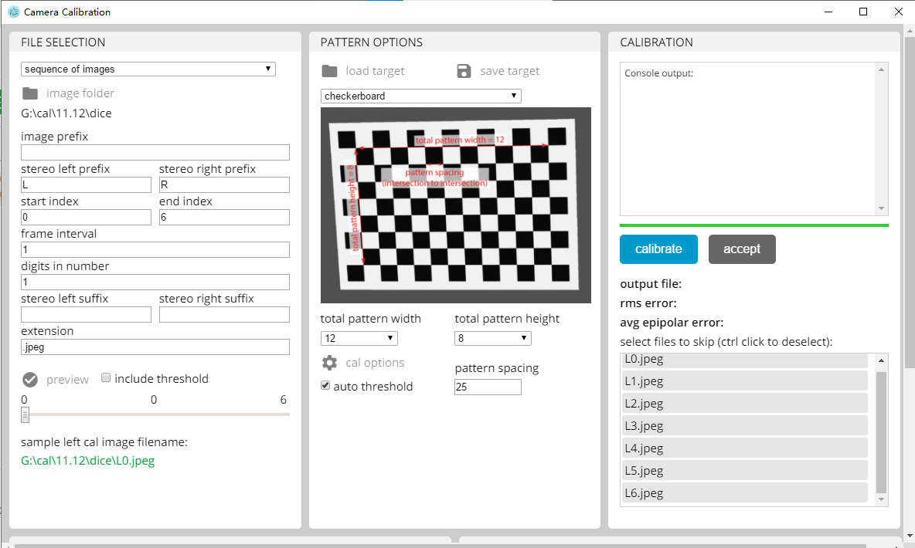Click inside the console output area
915x548 pixels.
click(747, 139)
